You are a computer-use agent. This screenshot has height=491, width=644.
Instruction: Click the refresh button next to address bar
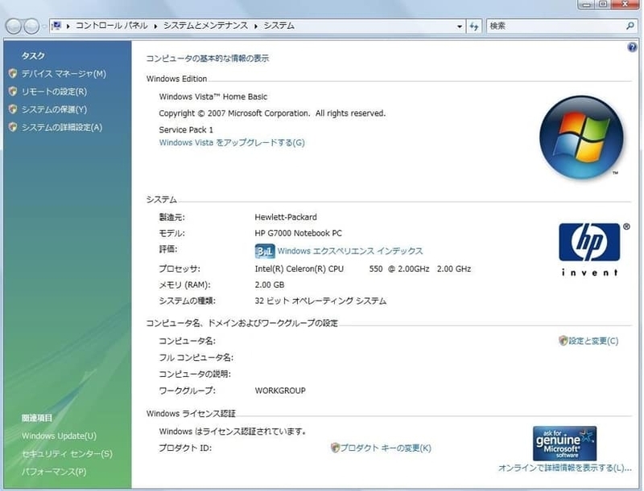click(x=474, y=27)
